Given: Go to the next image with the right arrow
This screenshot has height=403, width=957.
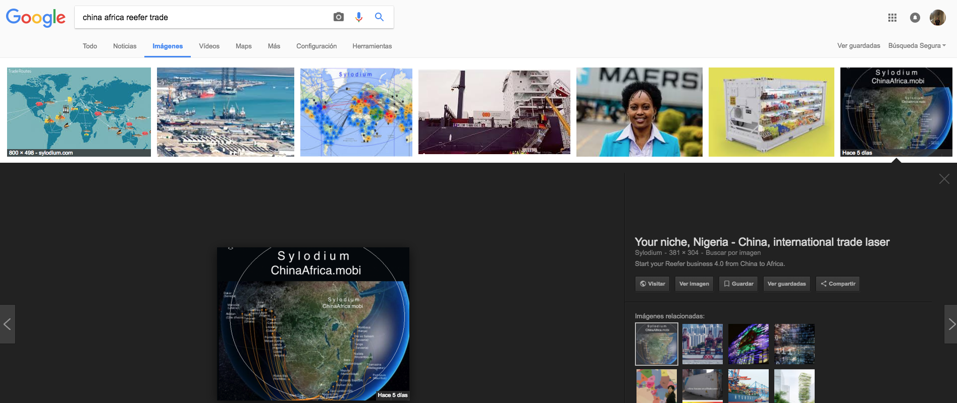Looking at the screenshot, I should click(x=950, y=324).
